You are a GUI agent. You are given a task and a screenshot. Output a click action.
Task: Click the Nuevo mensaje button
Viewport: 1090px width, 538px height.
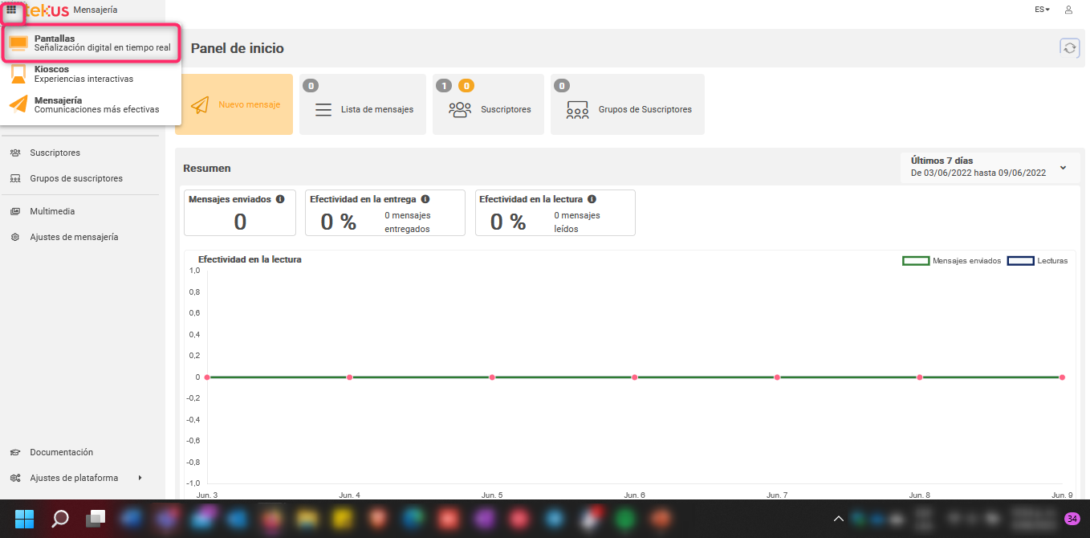[234, 104]
